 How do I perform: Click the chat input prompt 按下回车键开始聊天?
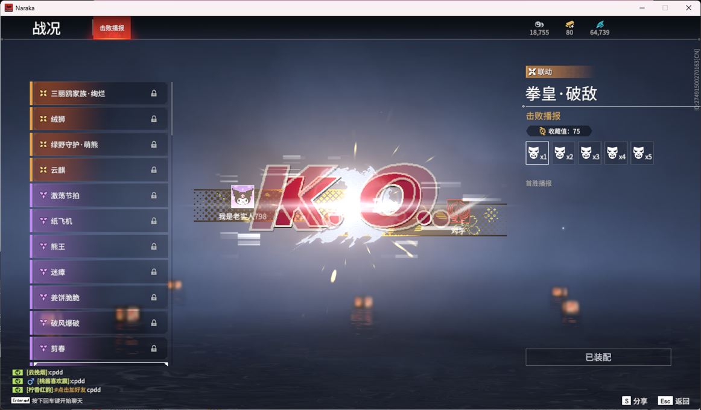click(x=57, y=400)
